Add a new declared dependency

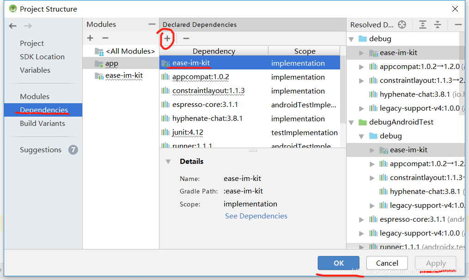point(167,38)
